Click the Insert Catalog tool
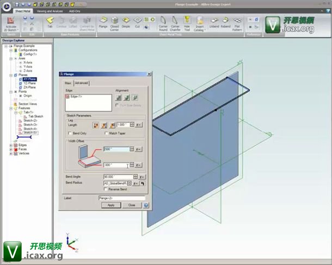The height and width of the screenshot is (265, 332). (x=199, y=24)
